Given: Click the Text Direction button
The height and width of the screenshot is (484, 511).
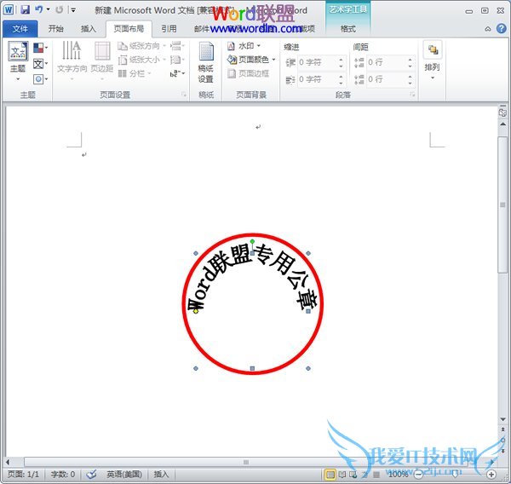Looking at the screenshot, I should [x=72, y=60].
